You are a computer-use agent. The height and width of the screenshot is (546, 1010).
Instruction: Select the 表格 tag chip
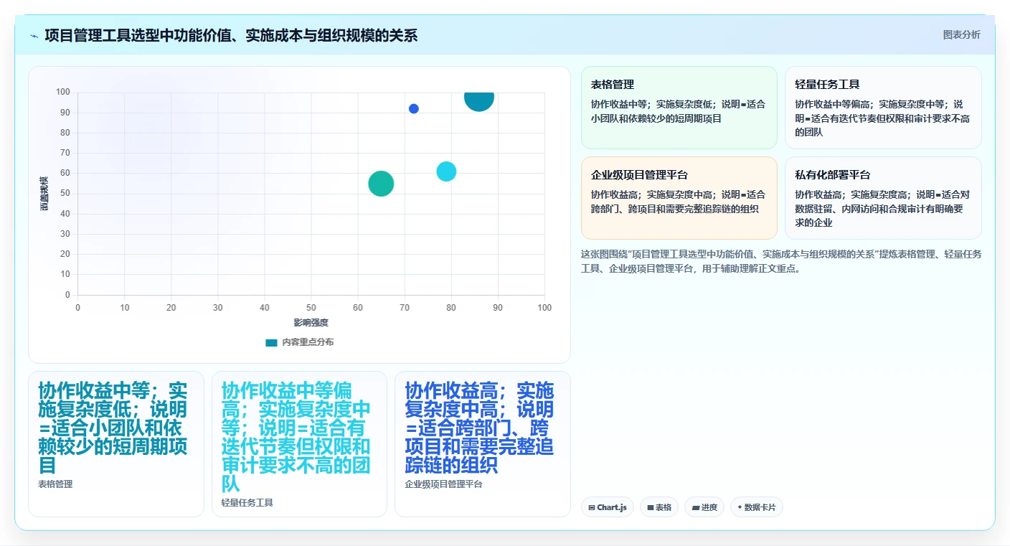659,507
